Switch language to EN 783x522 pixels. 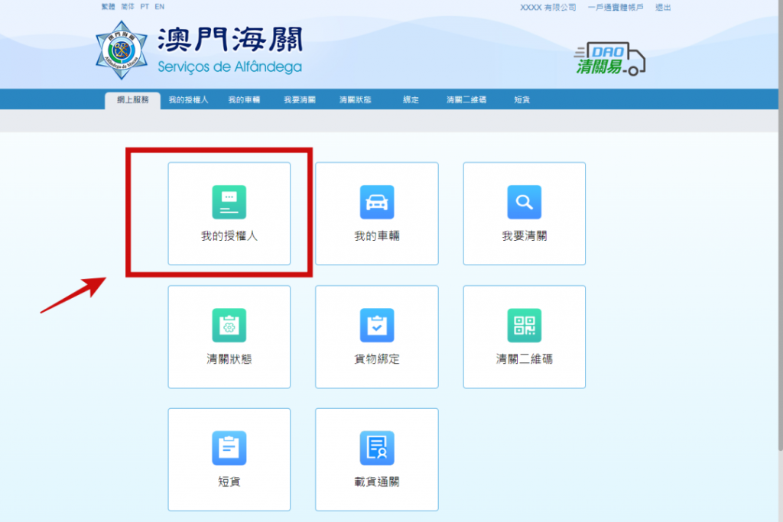pyautogui.click(x=159, y=7)
